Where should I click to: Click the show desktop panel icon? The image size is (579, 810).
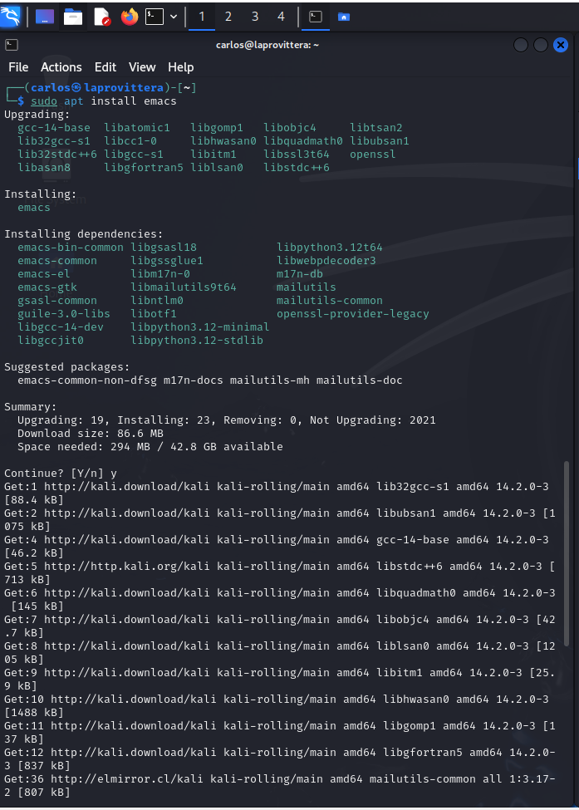click(x=45, y=17)
